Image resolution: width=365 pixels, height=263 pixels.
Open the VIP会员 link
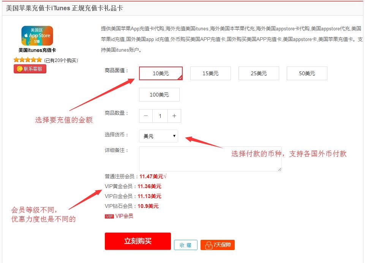[x=124, y=216]
